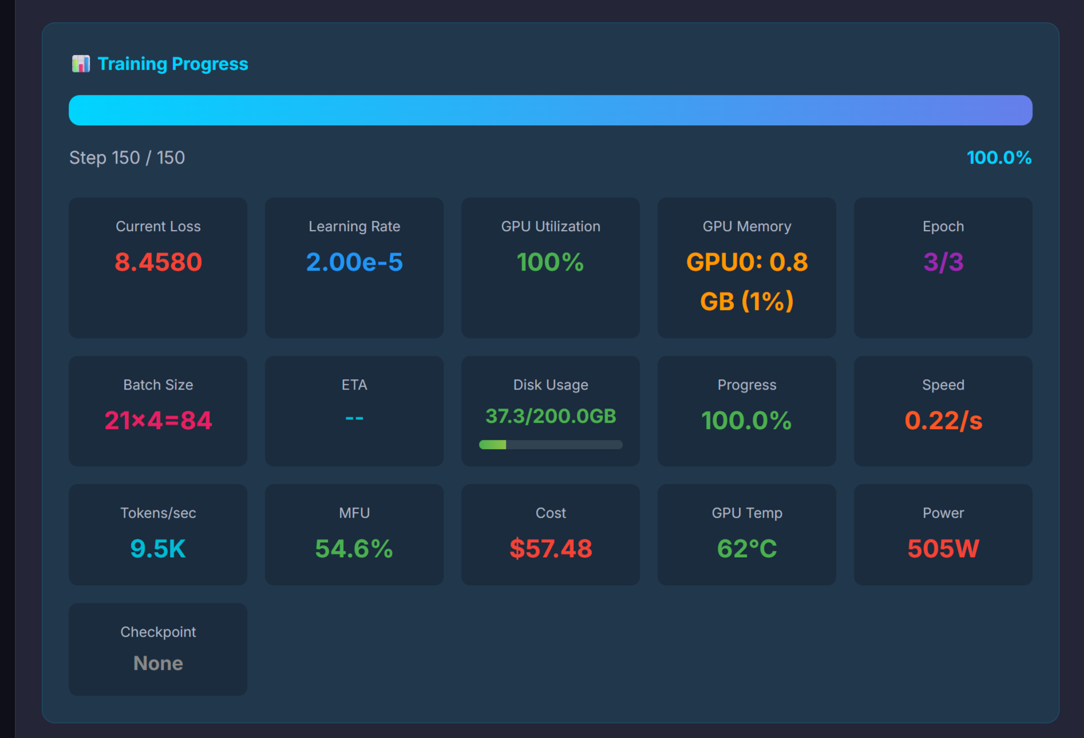Click the Speed label
Screen dimensions: 1084x738
943,384
